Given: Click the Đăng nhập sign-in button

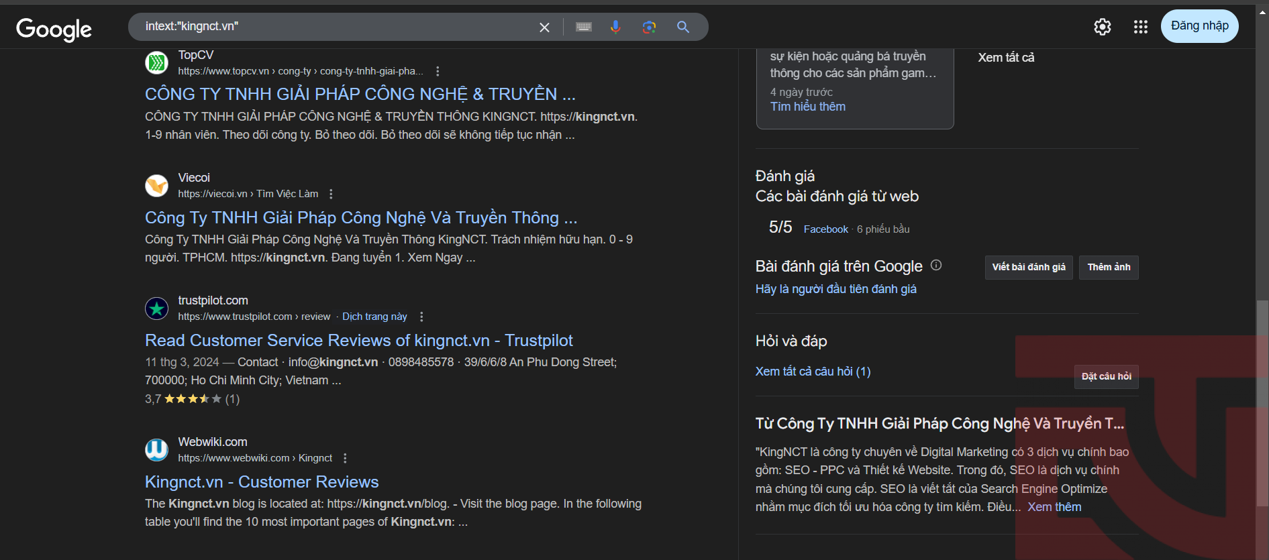Looking at the screenshot, I should pyautogui.click(x=1200, y=26).
